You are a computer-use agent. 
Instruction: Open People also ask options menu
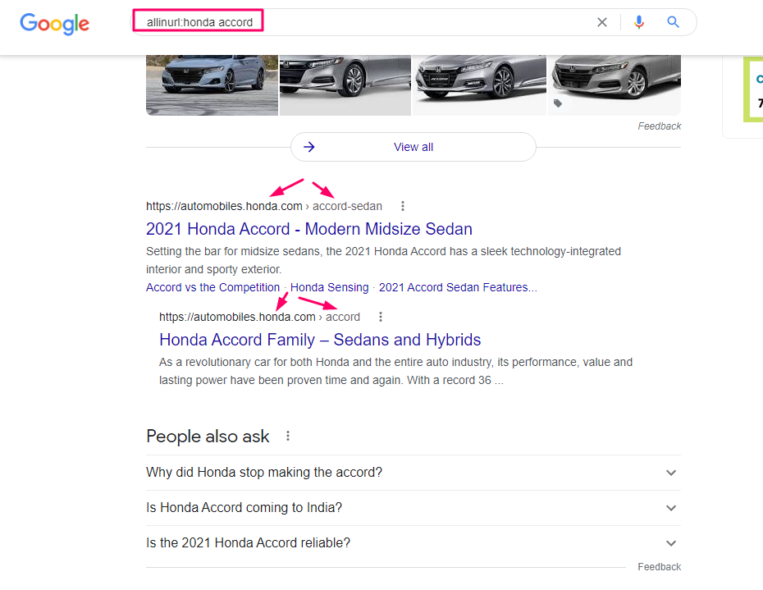(x=288, y=436)
